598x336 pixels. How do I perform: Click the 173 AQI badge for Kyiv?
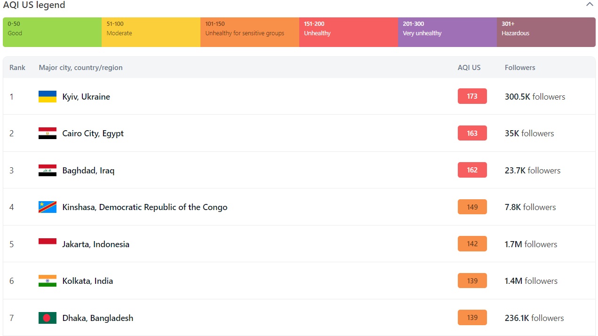click(x=472, y=96)
